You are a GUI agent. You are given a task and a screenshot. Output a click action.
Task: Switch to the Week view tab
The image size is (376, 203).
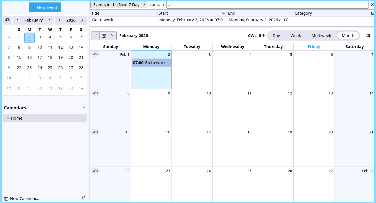[x=295, y=35]
